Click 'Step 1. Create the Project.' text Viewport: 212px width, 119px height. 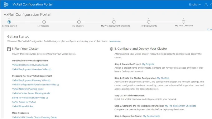pos(128,64)
